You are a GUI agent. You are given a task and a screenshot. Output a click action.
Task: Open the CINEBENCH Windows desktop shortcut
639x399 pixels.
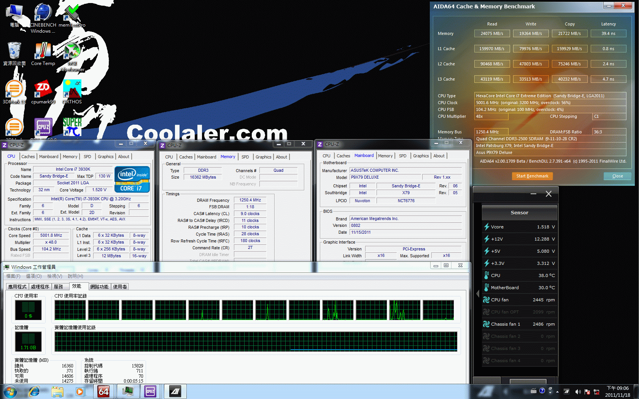coord(43,18)
